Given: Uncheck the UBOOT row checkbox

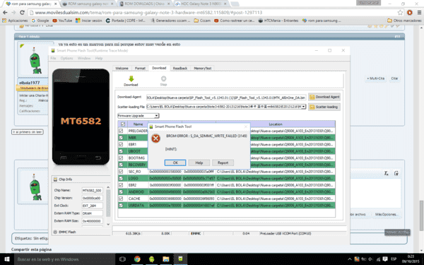Looking at the screenshot, I should coord(121,151).
